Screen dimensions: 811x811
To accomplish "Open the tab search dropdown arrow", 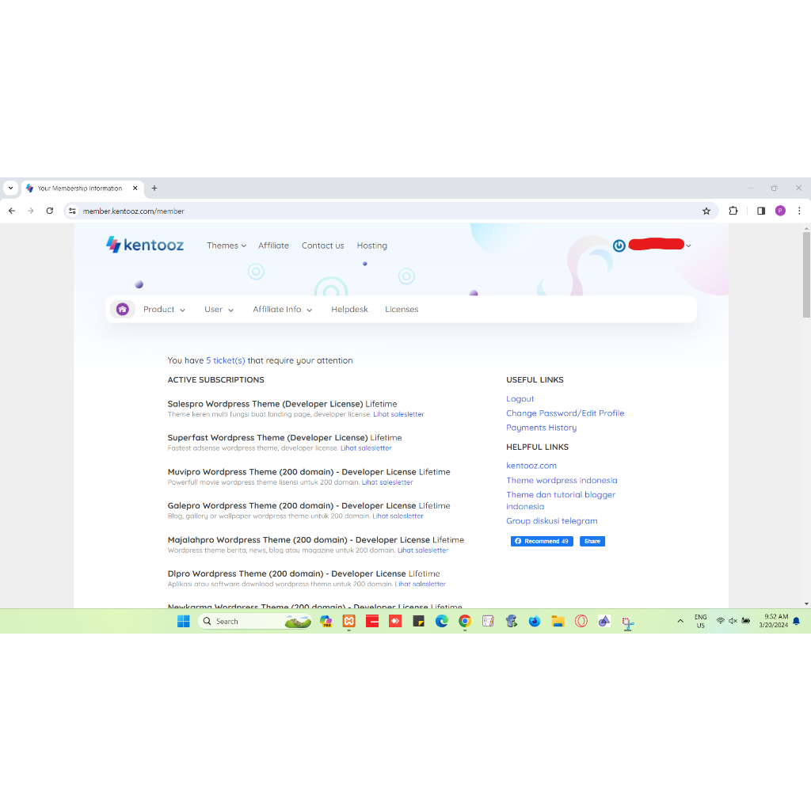I will click(10, 188).
